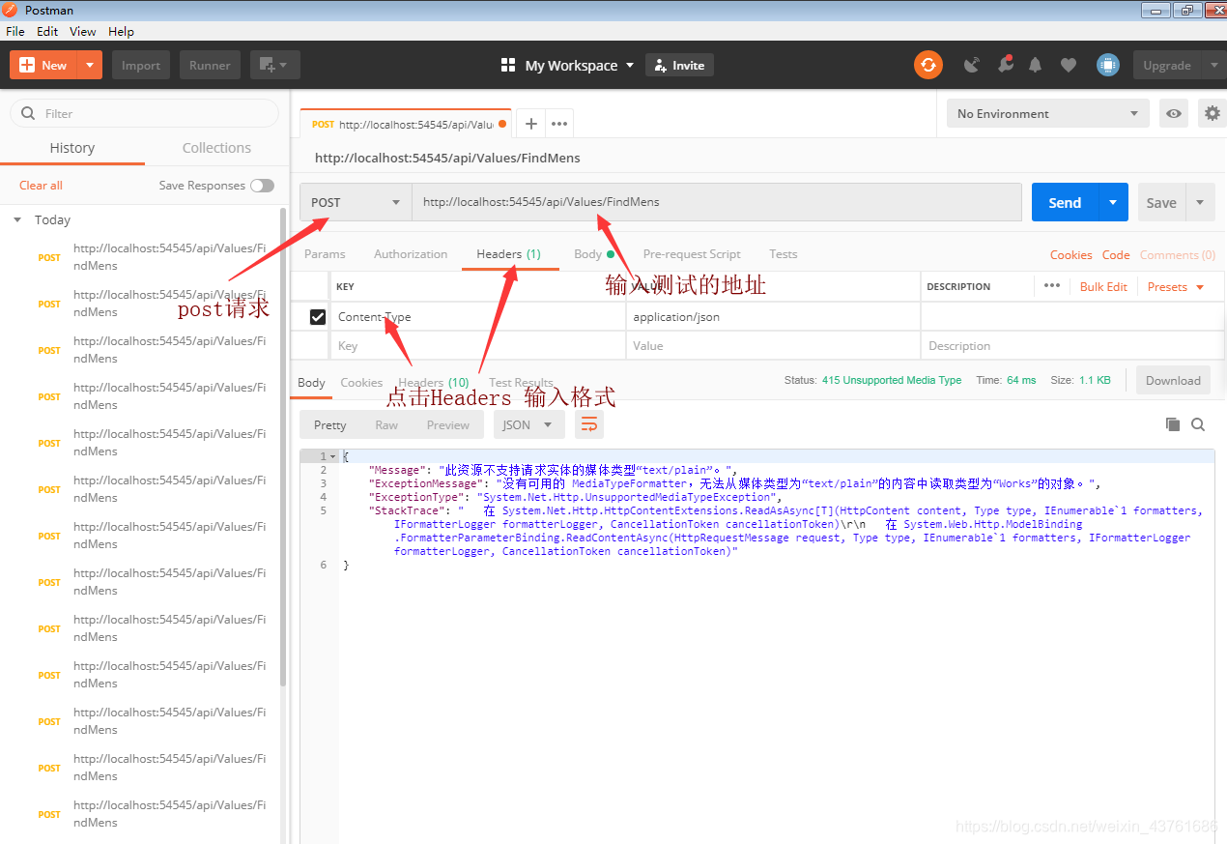Switch response view to Preview
1227x844 pixels.
pos(448,424)
